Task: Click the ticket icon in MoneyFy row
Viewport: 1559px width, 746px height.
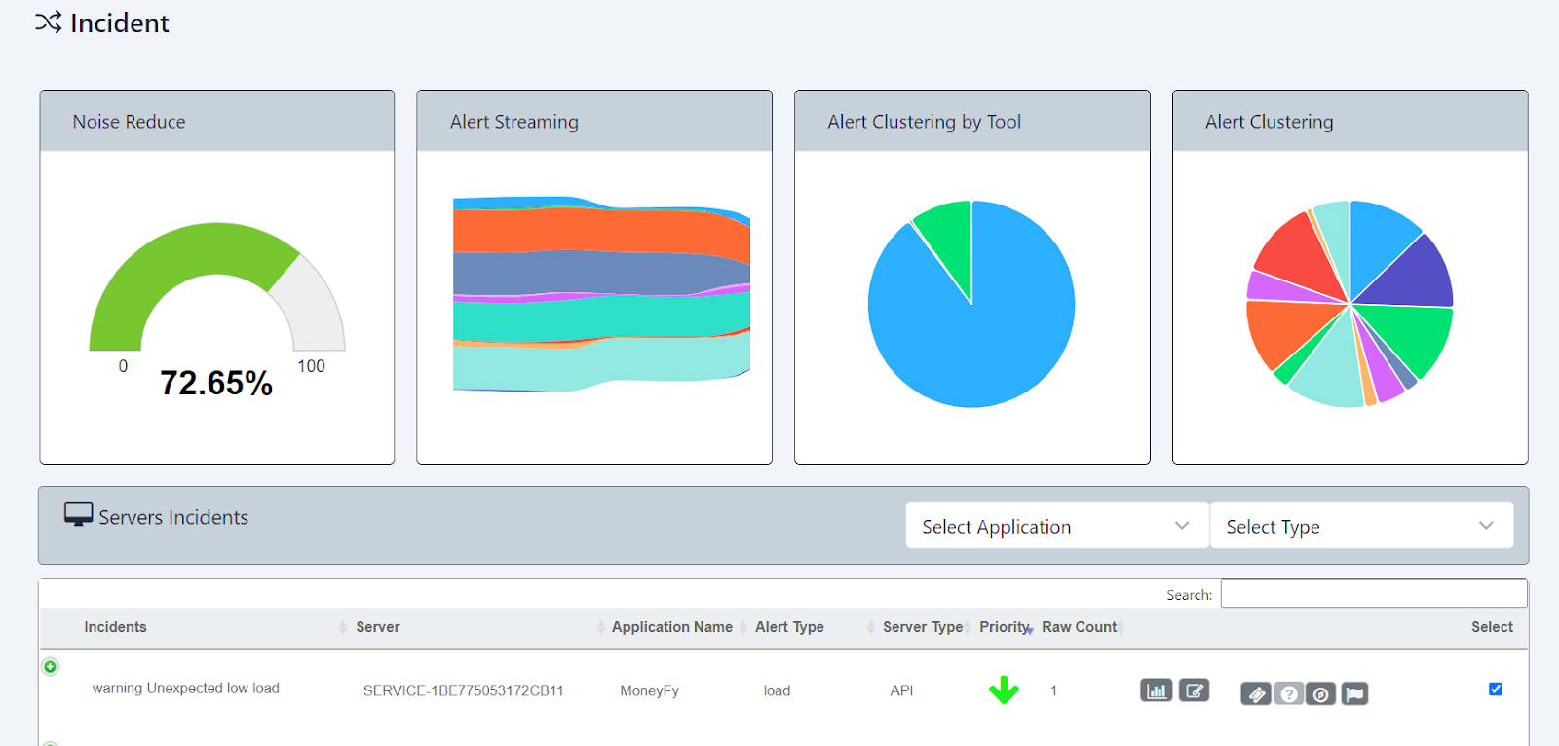Action: (1256, 693)
